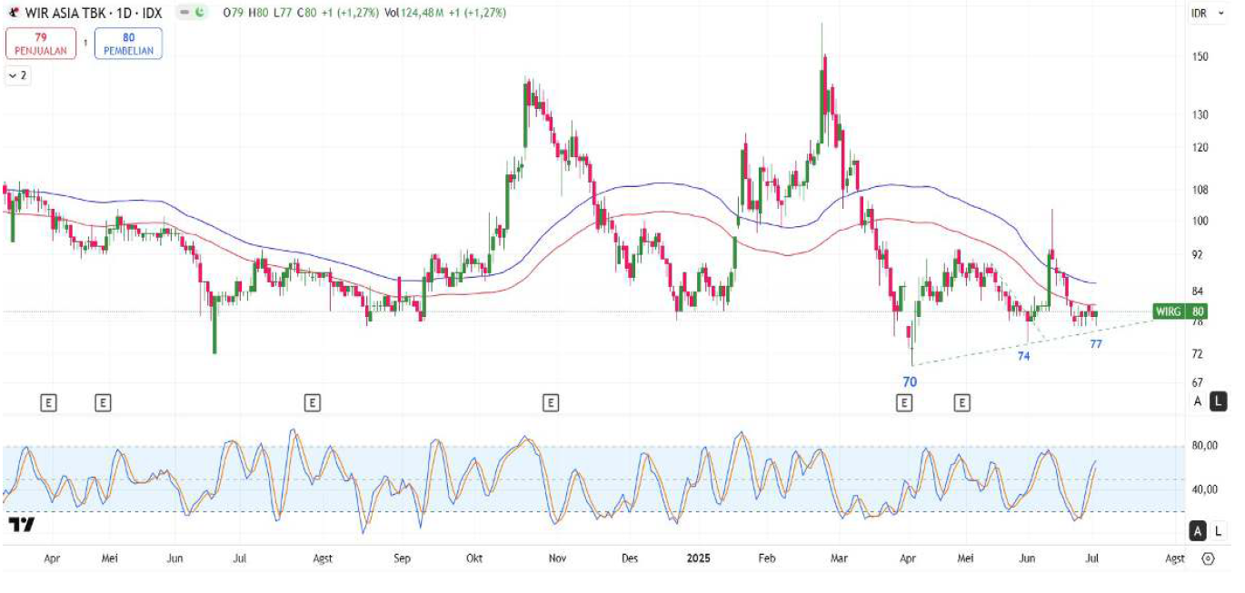Click the L77 low value in legend
The height and width of the screenshot is (593, 1245).
tap(282, 13)
